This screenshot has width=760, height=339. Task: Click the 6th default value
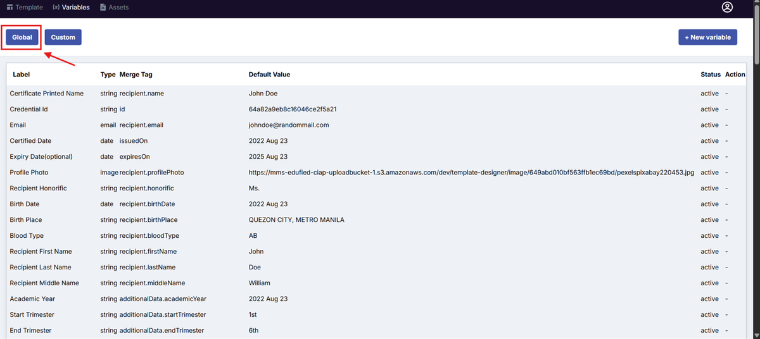(x=253, y=331)
